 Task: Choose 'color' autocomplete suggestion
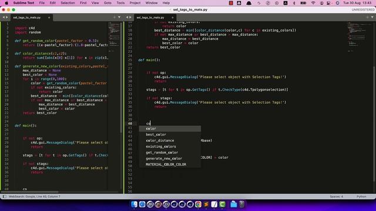coord(170,129)
